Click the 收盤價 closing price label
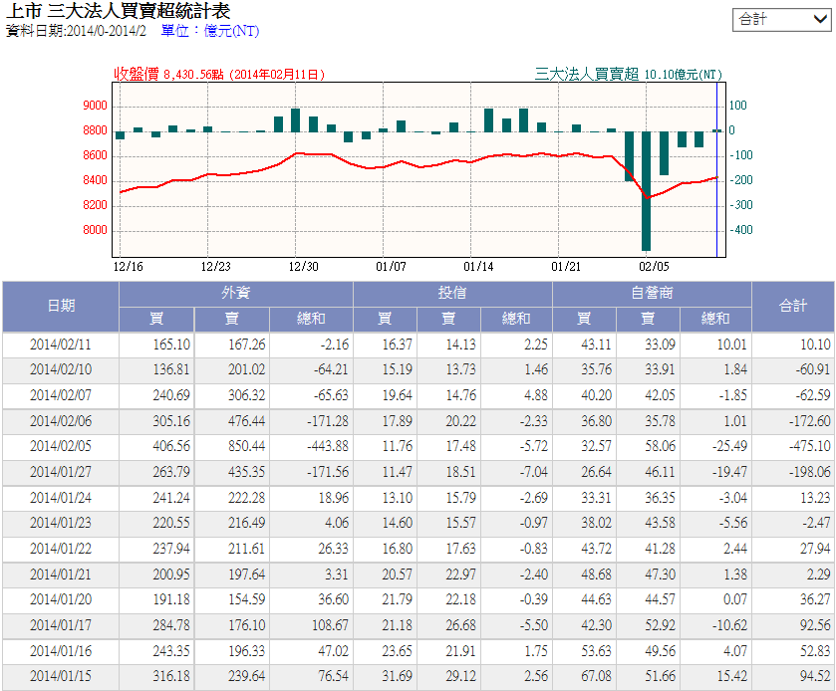Viewport: 836px width, 691px height. coord(219,74)
